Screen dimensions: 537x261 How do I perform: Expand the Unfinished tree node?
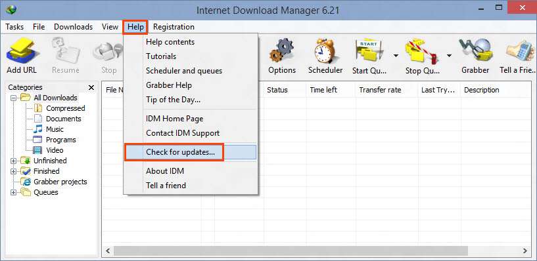(x=14, y=161)
